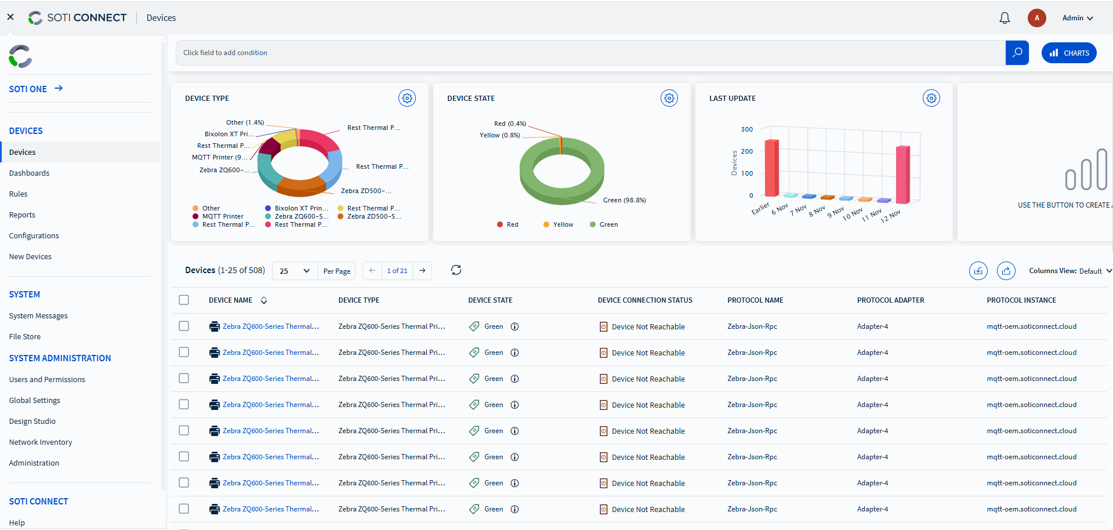The image size is (1113, 530).
Task: Open info icon for third row device state
Action: [x=514, y=379]
